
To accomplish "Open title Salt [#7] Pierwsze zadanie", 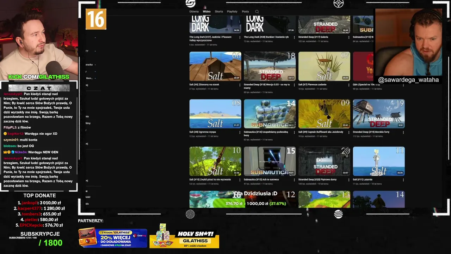I will coord(312,85).
